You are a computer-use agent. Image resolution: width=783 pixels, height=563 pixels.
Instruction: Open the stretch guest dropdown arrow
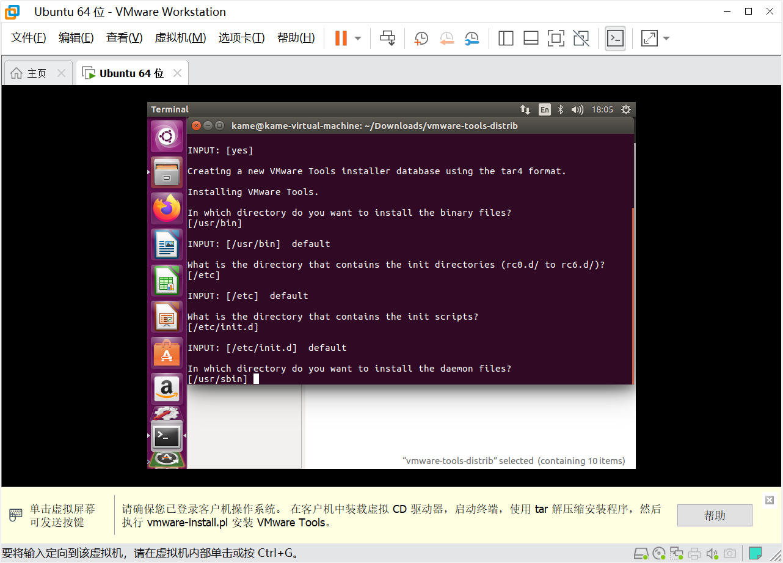click(x=666, y=39)
